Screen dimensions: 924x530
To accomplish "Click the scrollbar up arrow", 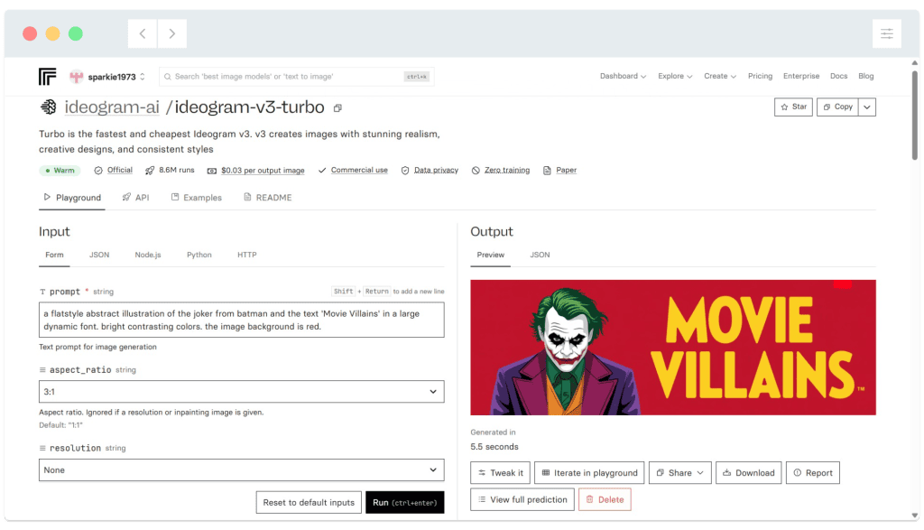I will [x=915, y=62].
